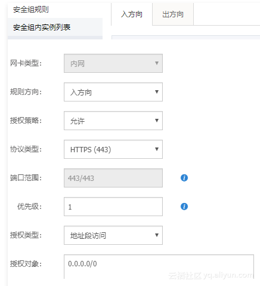Click the 优先级: label
The height and width of the screenshot is (286, 260).
tap(29, 207)
